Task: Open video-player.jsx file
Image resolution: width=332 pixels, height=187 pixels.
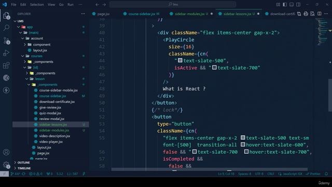Action: (x=51, y=142)
